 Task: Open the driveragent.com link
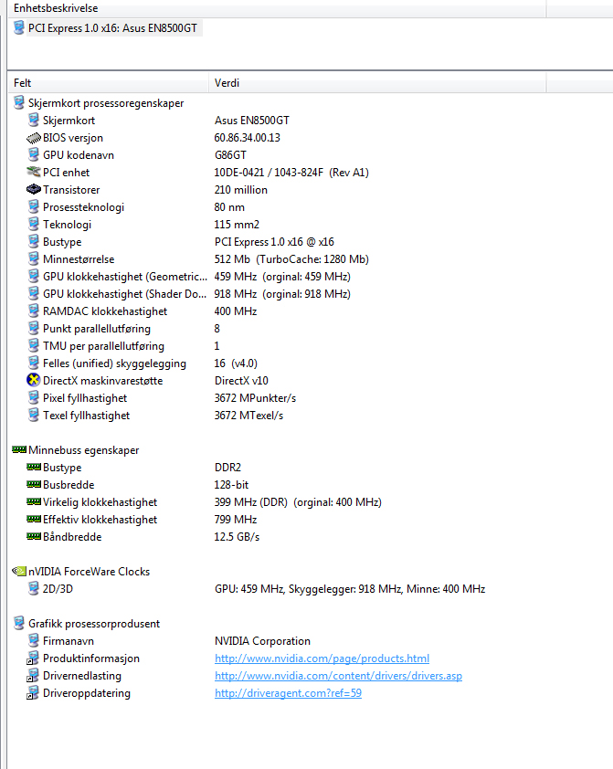(x=288, y=692)
